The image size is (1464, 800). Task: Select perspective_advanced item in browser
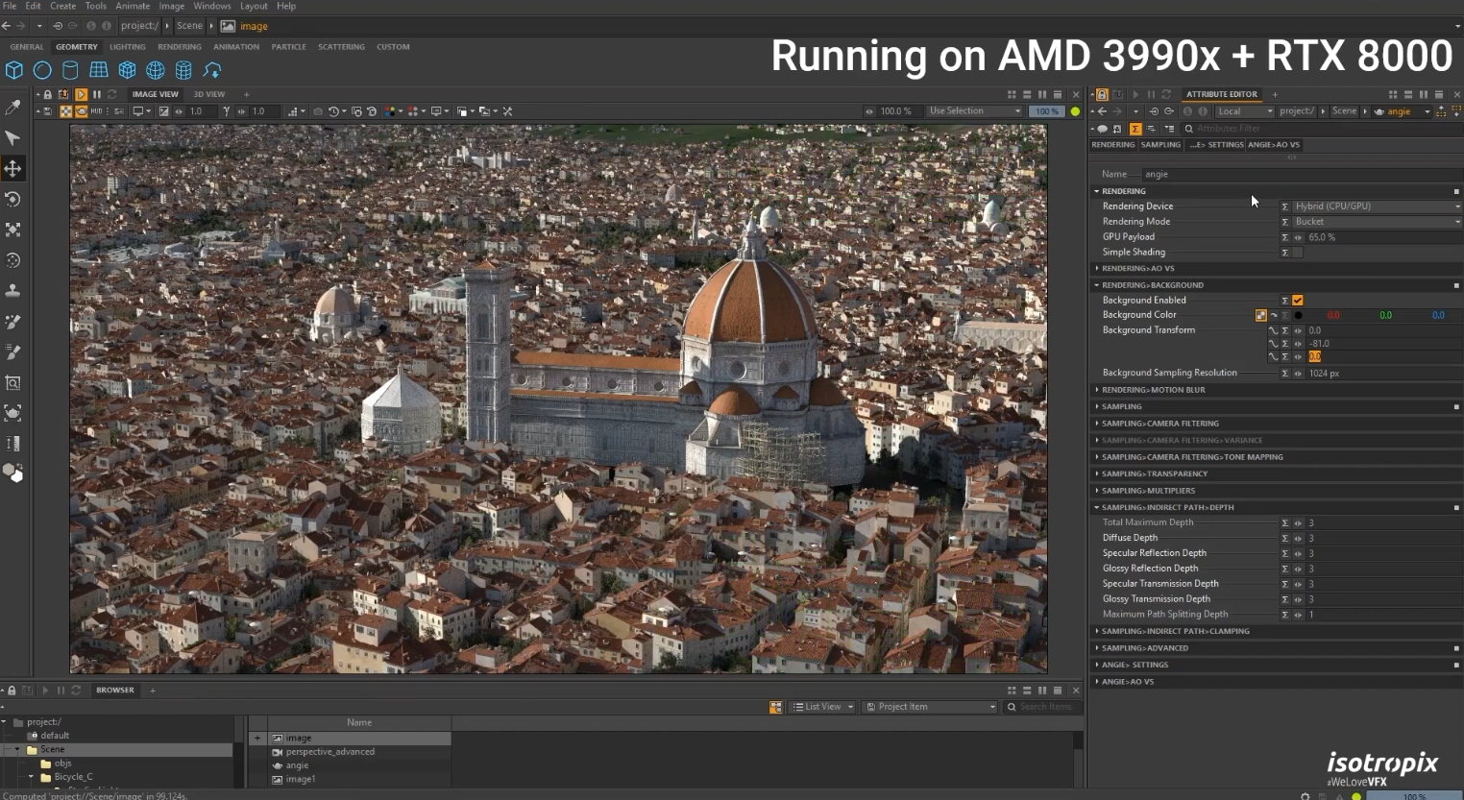pyautogui.click(x=329, y=752)
